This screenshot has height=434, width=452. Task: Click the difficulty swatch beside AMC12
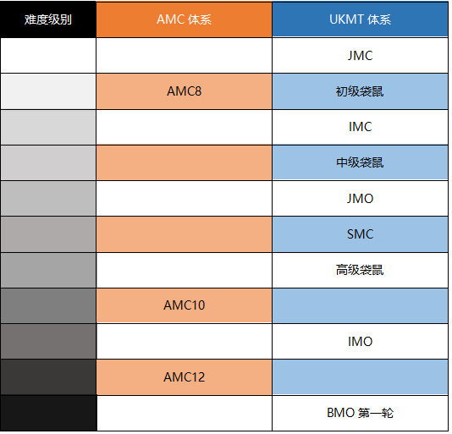coord(48,377)
